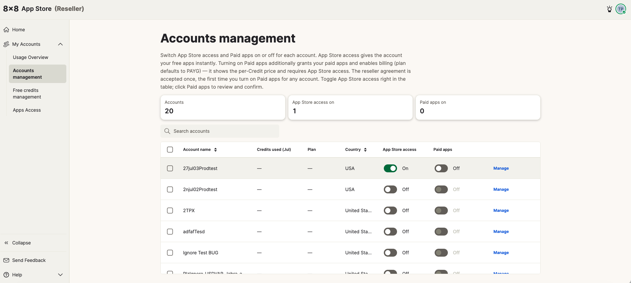Enable App Store access for Ignore Test BUG
This screenshot has height=283, width=631.
390,253
